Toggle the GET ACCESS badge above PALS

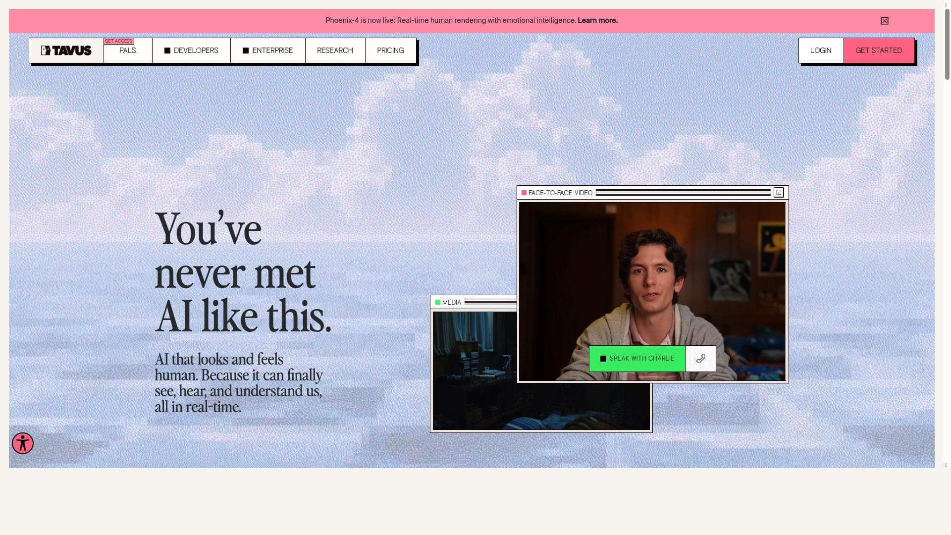tap(118, 41)
